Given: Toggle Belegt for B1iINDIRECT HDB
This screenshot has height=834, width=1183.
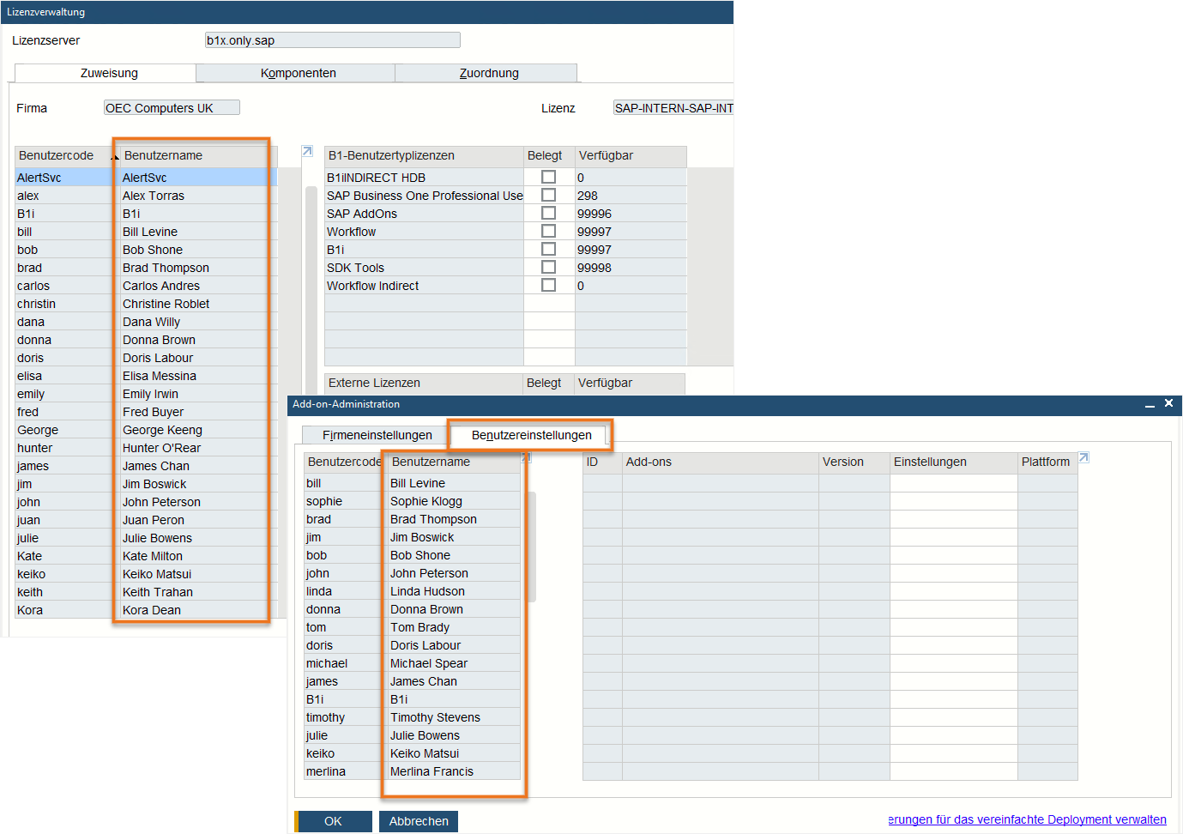Looking at the screenshot, I should click(x=547, y=177).
